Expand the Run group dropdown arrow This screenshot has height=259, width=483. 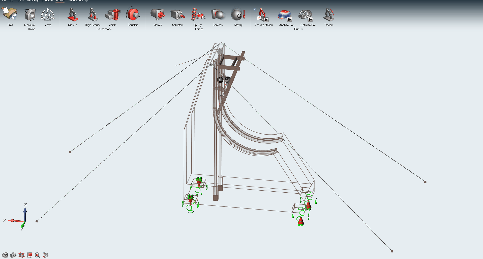[302, 29]
